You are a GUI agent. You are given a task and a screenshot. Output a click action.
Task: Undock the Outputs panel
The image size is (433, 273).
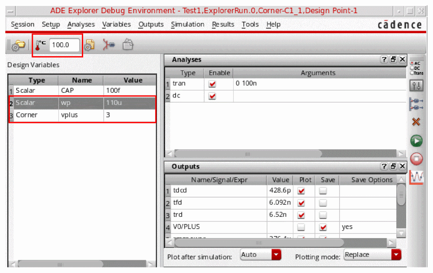coord(393,166)
